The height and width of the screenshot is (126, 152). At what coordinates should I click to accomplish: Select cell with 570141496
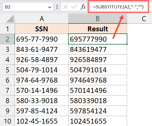(x=98, y=90)
